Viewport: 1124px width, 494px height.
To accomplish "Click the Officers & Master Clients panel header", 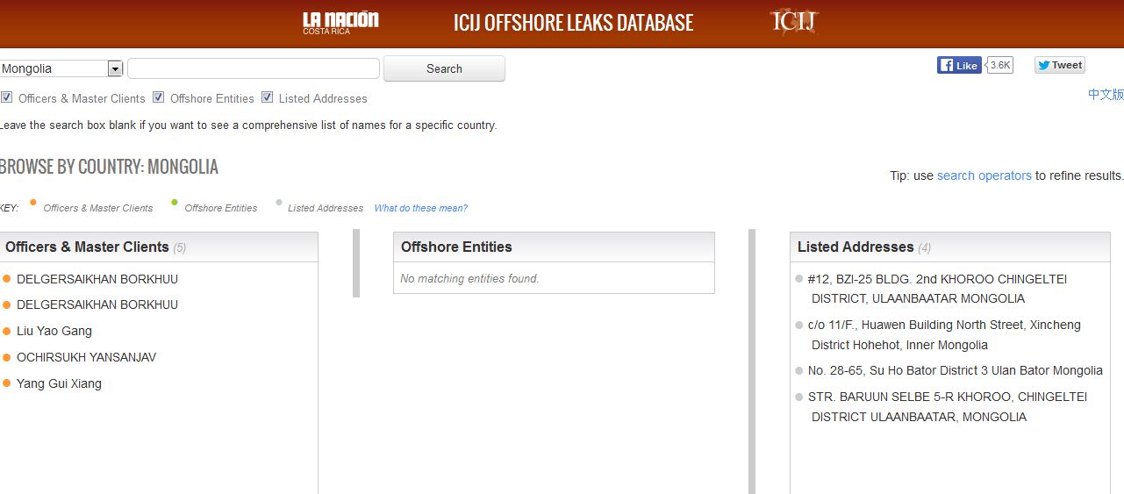I will coord(159,247).
